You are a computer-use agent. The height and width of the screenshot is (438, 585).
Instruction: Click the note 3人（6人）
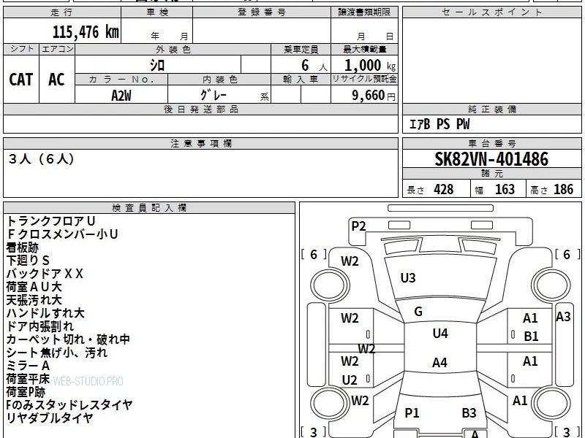point(42,159)
